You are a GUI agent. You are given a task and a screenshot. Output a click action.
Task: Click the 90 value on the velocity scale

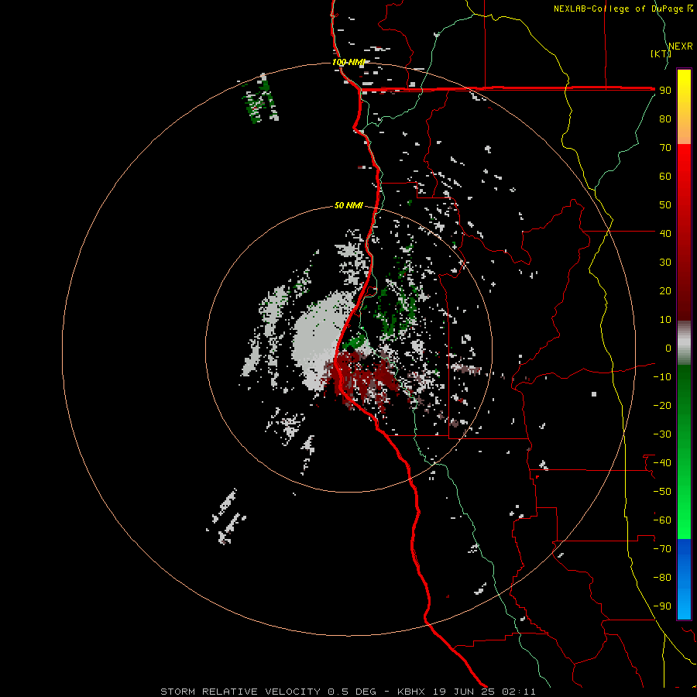[x=665, y=91]
